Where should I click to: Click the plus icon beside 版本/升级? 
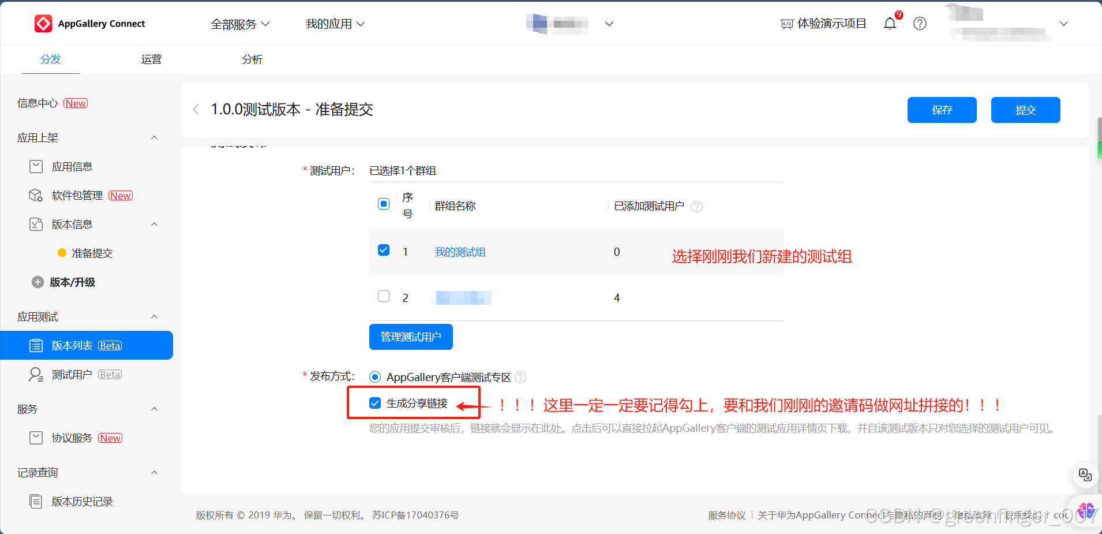38,282
